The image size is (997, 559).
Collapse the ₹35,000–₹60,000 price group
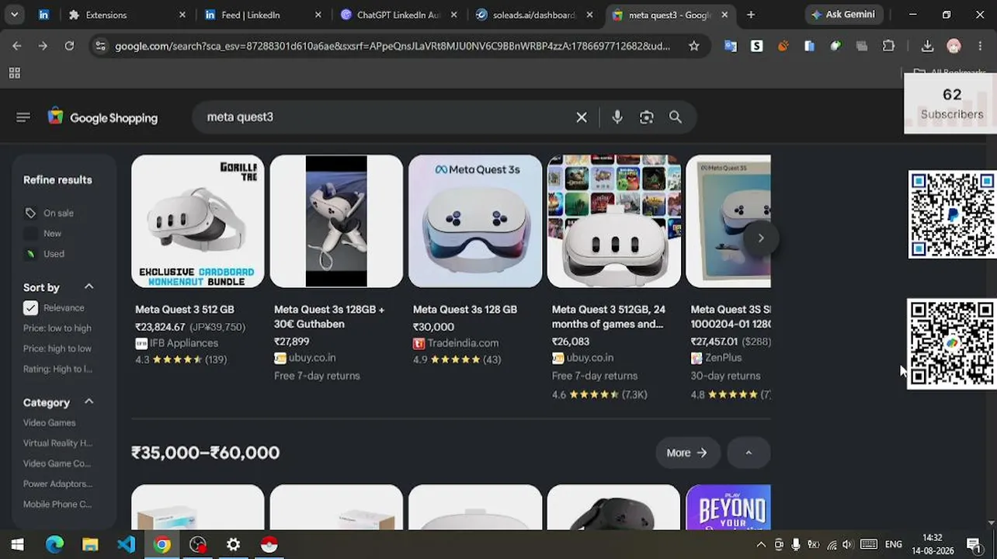749,453
